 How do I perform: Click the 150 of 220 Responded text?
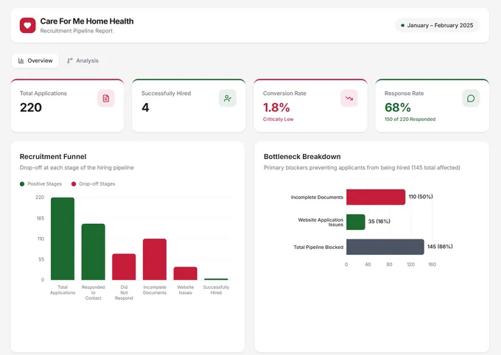[x=410, y=119]
